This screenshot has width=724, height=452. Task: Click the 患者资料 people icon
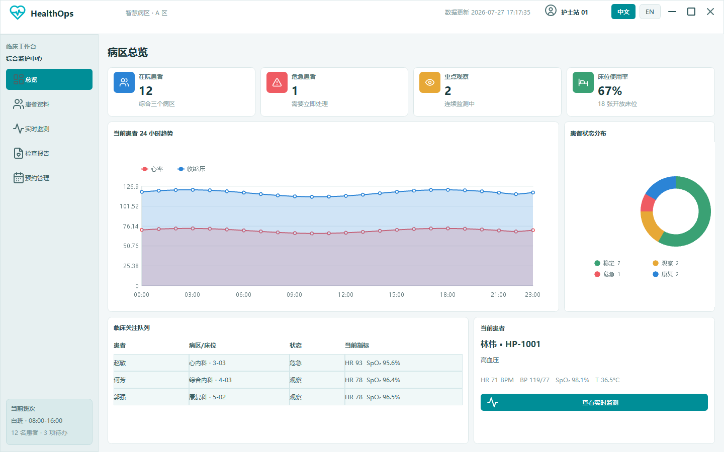tap(18, 104)
